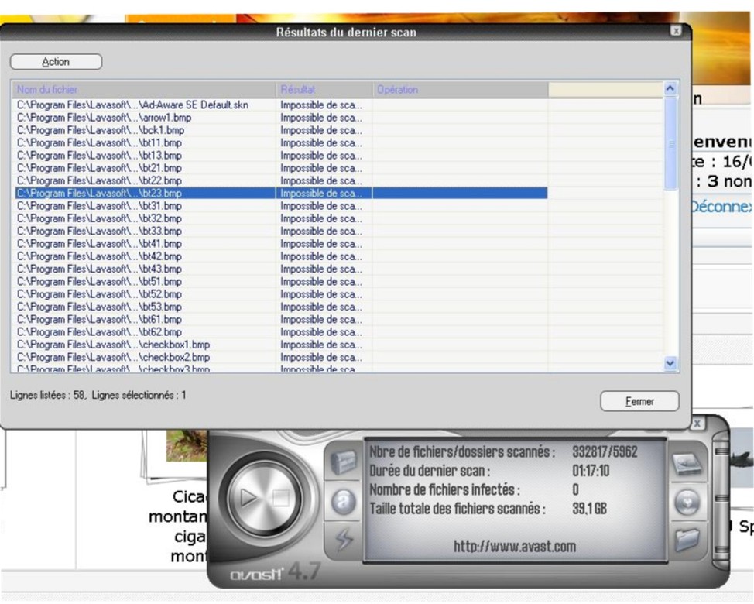Image resolution: width=754 pixels, height=604 pixels.
Task: Sort by the Nom du fichier column header
Action: (x=144, y=90)
